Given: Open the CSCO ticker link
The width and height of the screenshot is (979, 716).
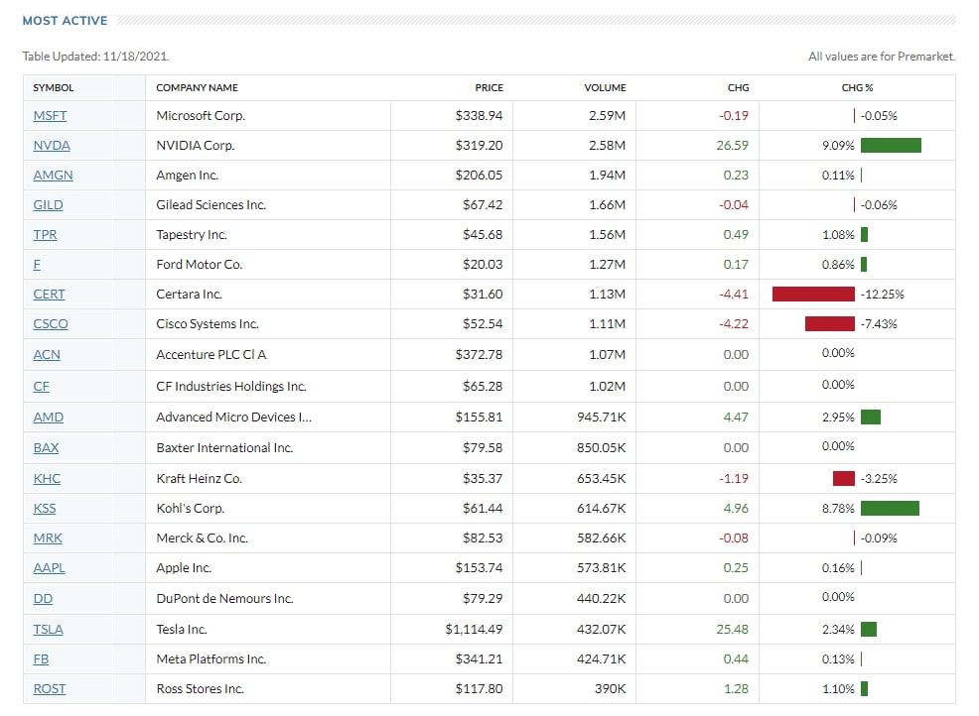Looking at the screenshot, I should point(51,324).
